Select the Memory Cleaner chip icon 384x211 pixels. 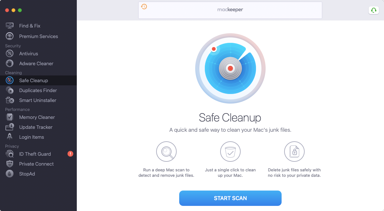[10, 117]
